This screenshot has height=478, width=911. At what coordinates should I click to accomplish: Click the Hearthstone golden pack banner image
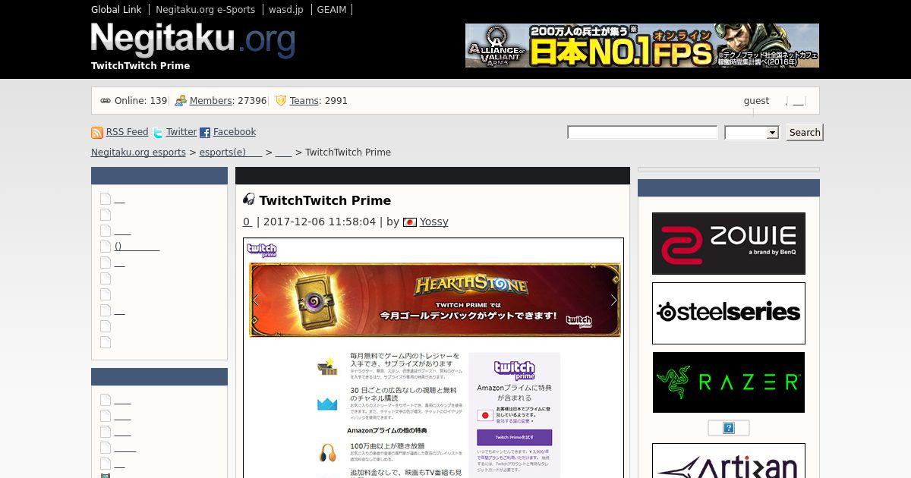coord(435,300)
